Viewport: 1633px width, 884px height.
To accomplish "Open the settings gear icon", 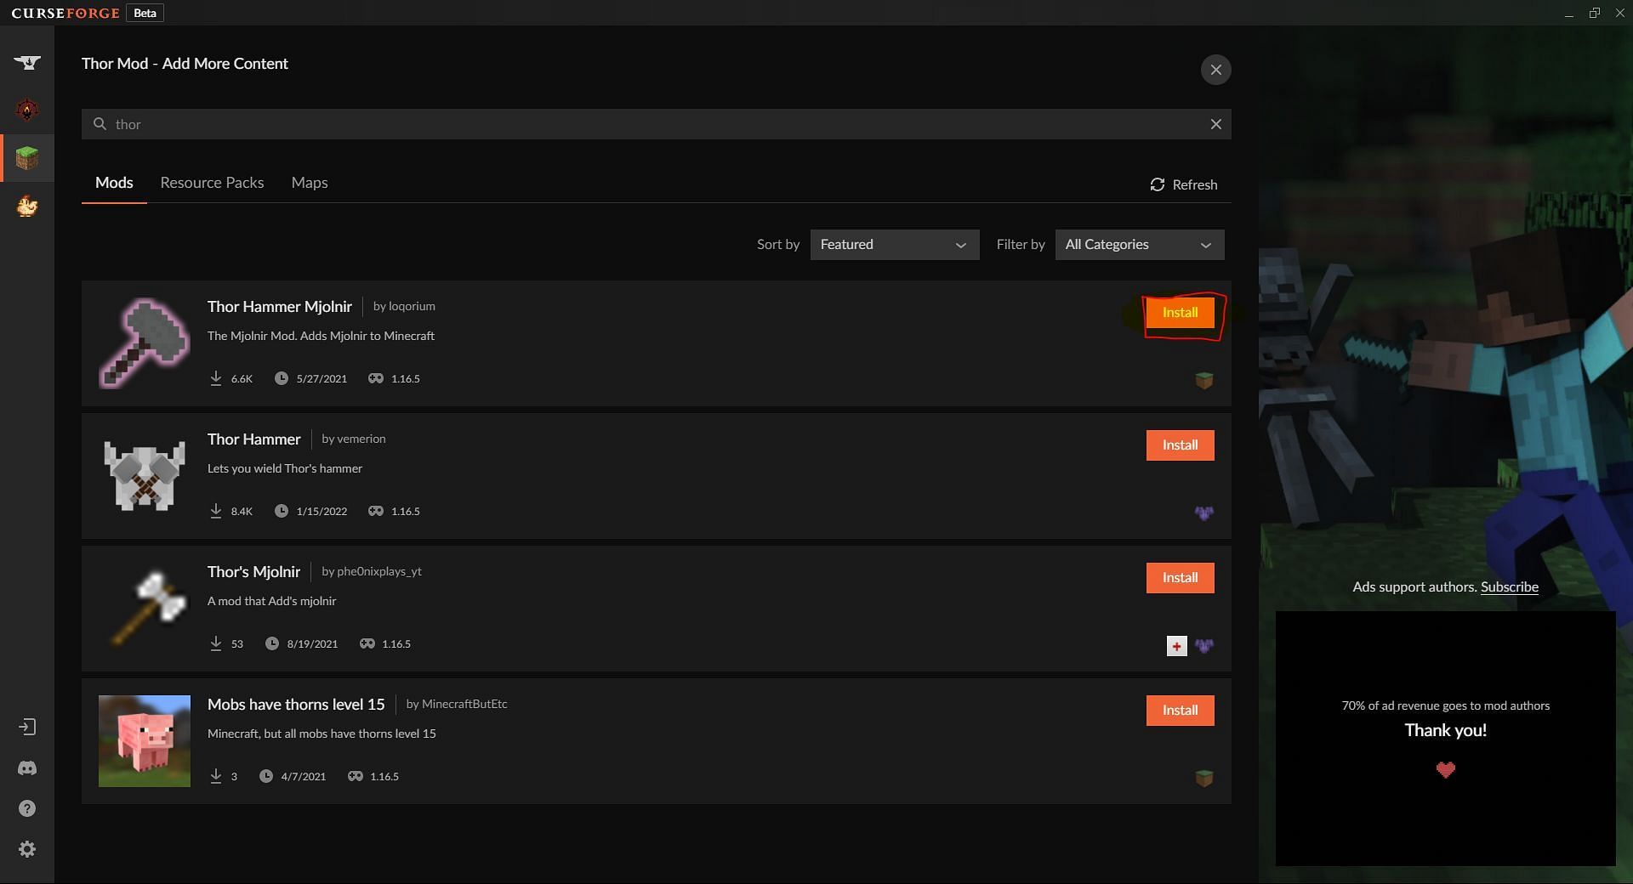I will pyautogui.click(x=27, y=849).
